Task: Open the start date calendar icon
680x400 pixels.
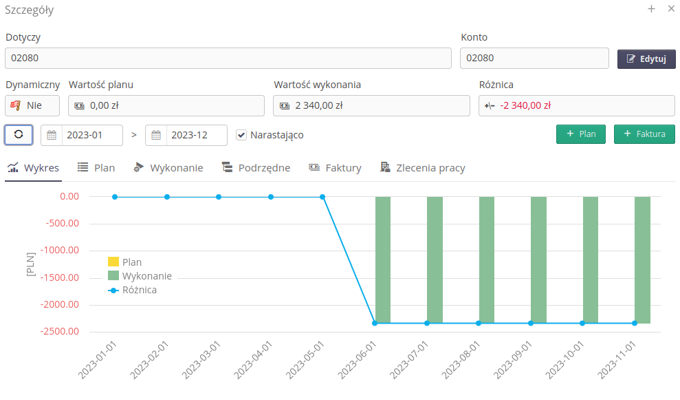Action: click(52, 135)
